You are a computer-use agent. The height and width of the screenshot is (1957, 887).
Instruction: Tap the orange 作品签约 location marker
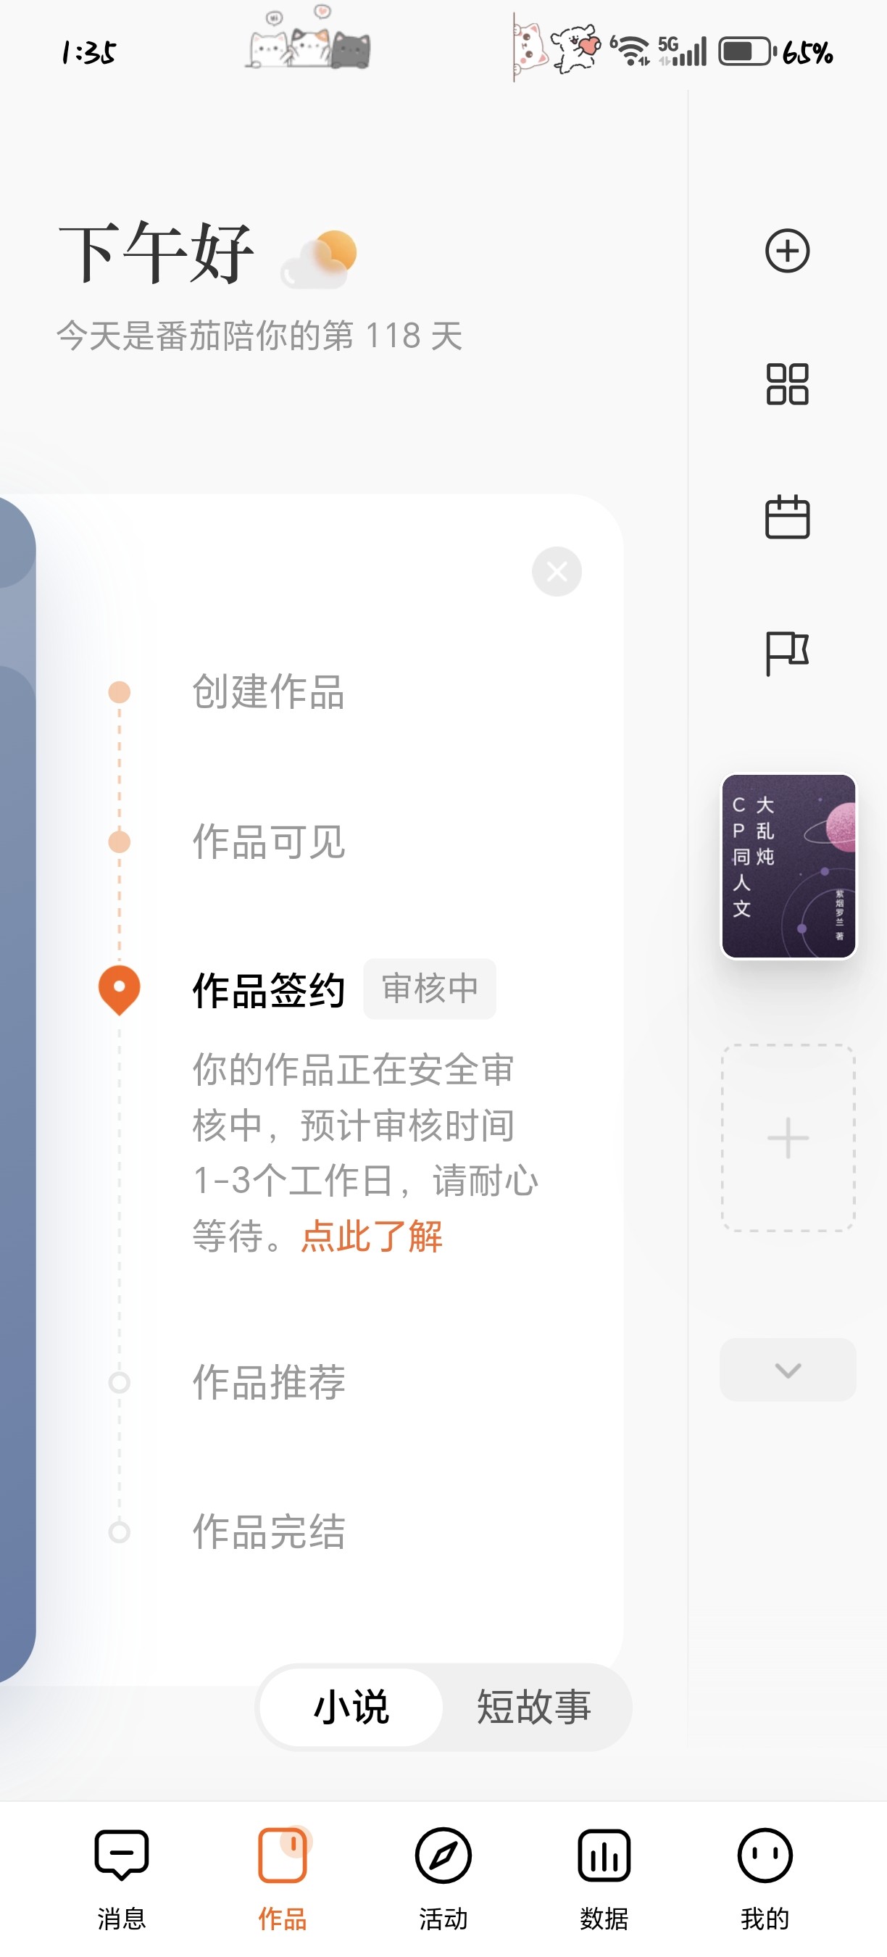[x=120, y=990]
